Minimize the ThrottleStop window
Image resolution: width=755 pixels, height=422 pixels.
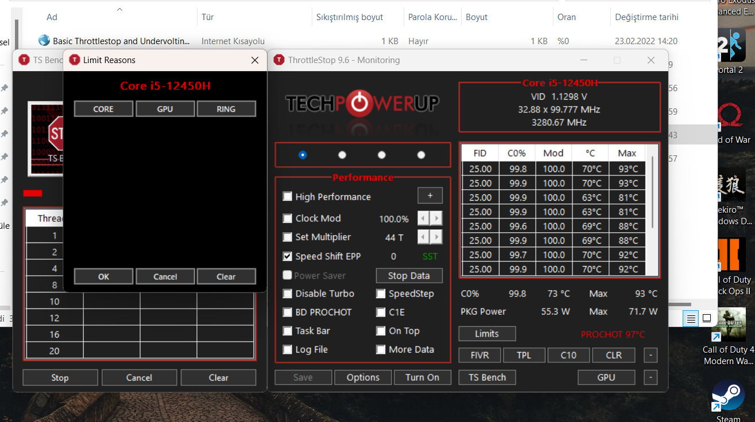(x=584, y=60)
